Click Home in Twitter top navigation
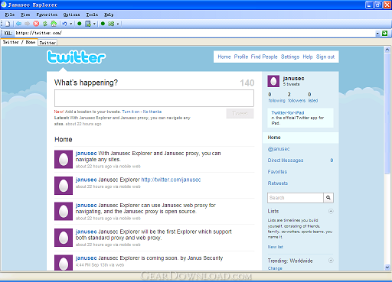 tap(224, 57)
